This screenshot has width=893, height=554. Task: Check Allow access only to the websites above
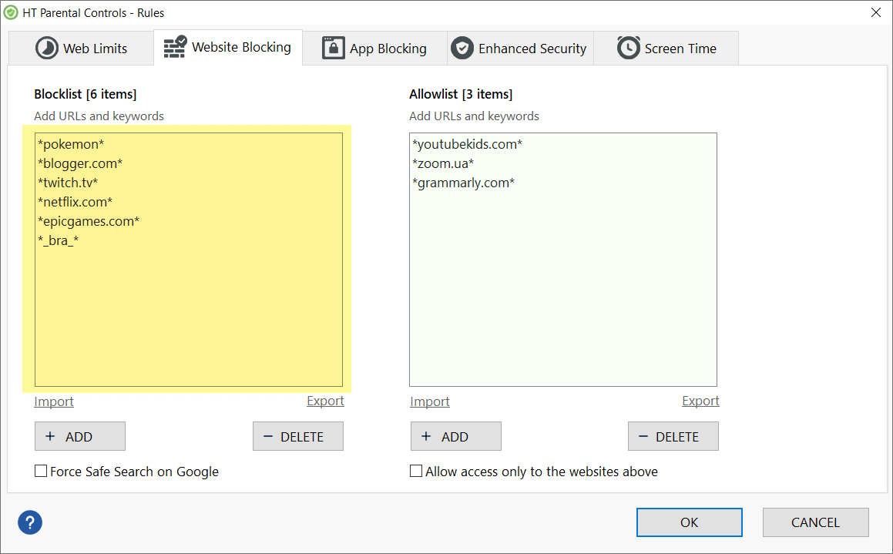point(416,471)
